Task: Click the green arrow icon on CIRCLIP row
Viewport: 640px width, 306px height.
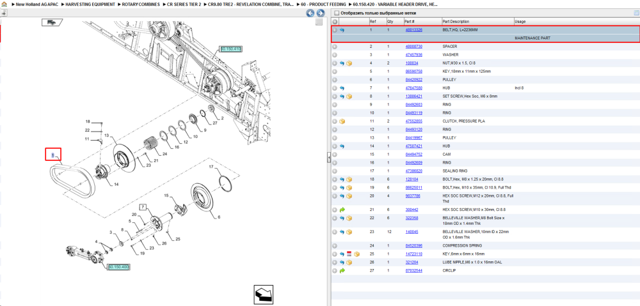Action: [342, 271]
